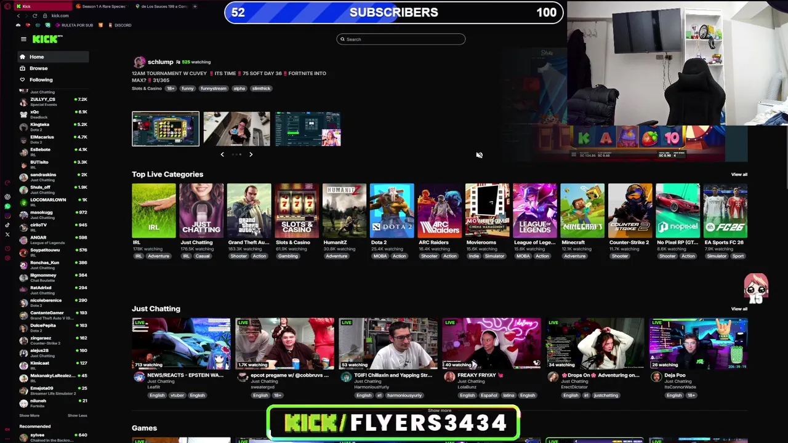Open Slots & Casino category card
The height and width of the screenshot is (443, 788).
point(297,210)
